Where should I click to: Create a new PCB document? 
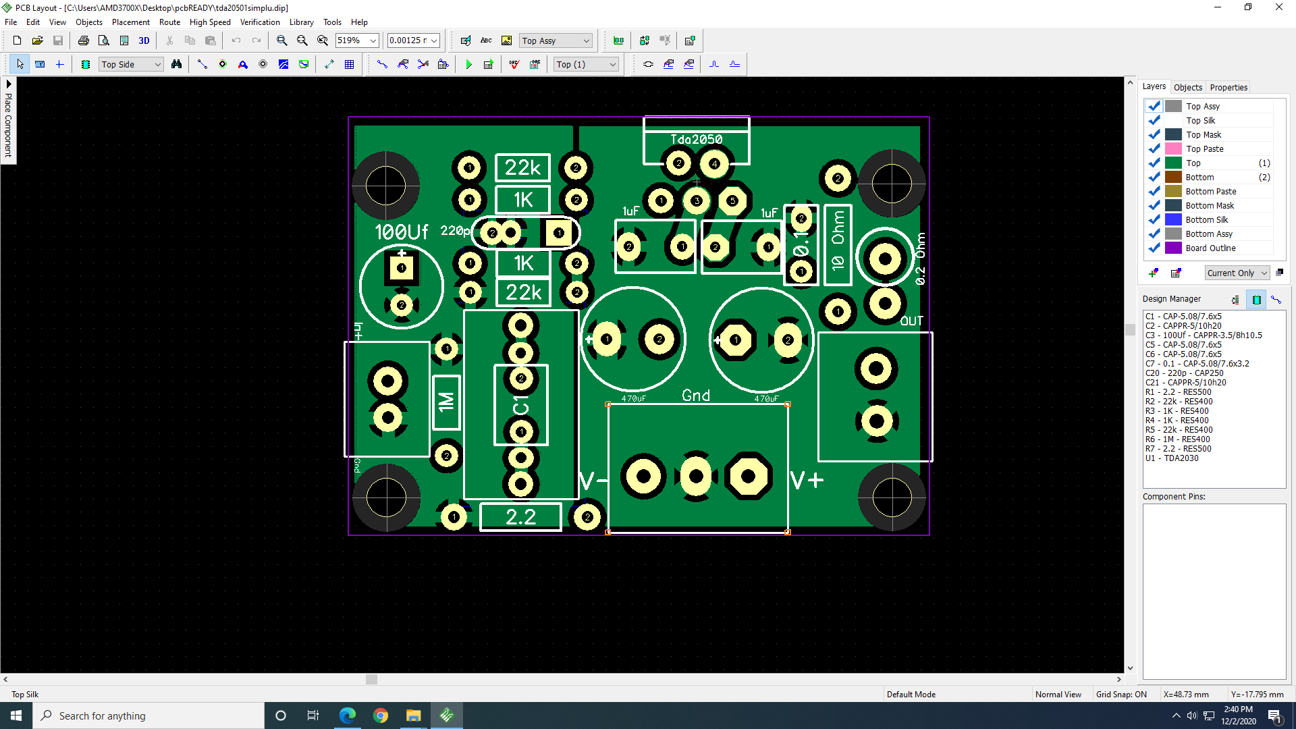tap(18, 40)
